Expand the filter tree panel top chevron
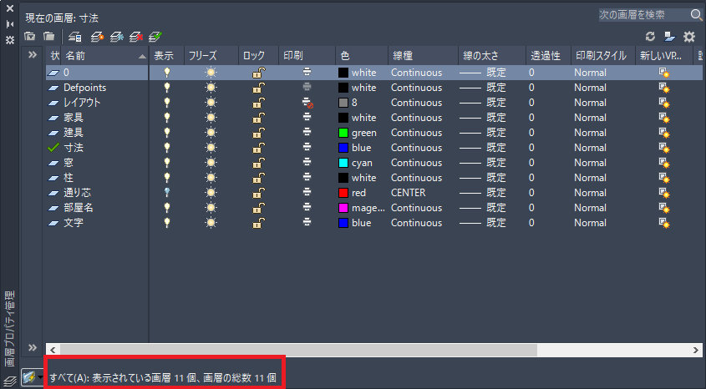The width and height of the screenshot is (706, 389). [x=33, y=55]
